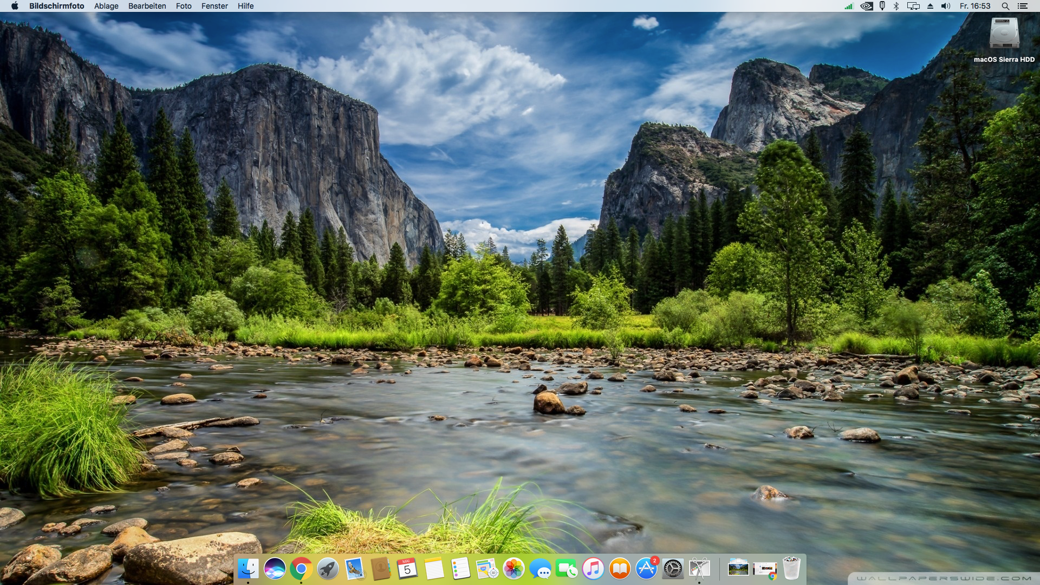Launch Siri from the Dock
The width and height of the screenshot is (1040, 585).
[x=275, y=569]
